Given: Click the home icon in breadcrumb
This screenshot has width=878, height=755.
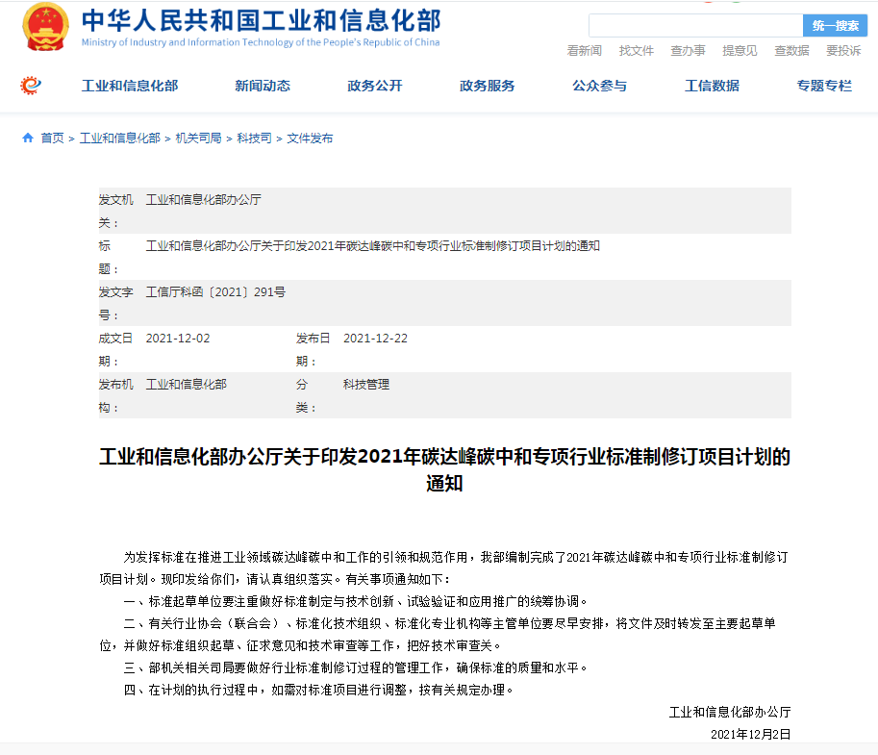Looking at the screenshot, I should pos(28,138).
